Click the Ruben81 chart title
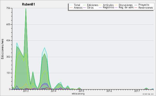 (28, 4)
